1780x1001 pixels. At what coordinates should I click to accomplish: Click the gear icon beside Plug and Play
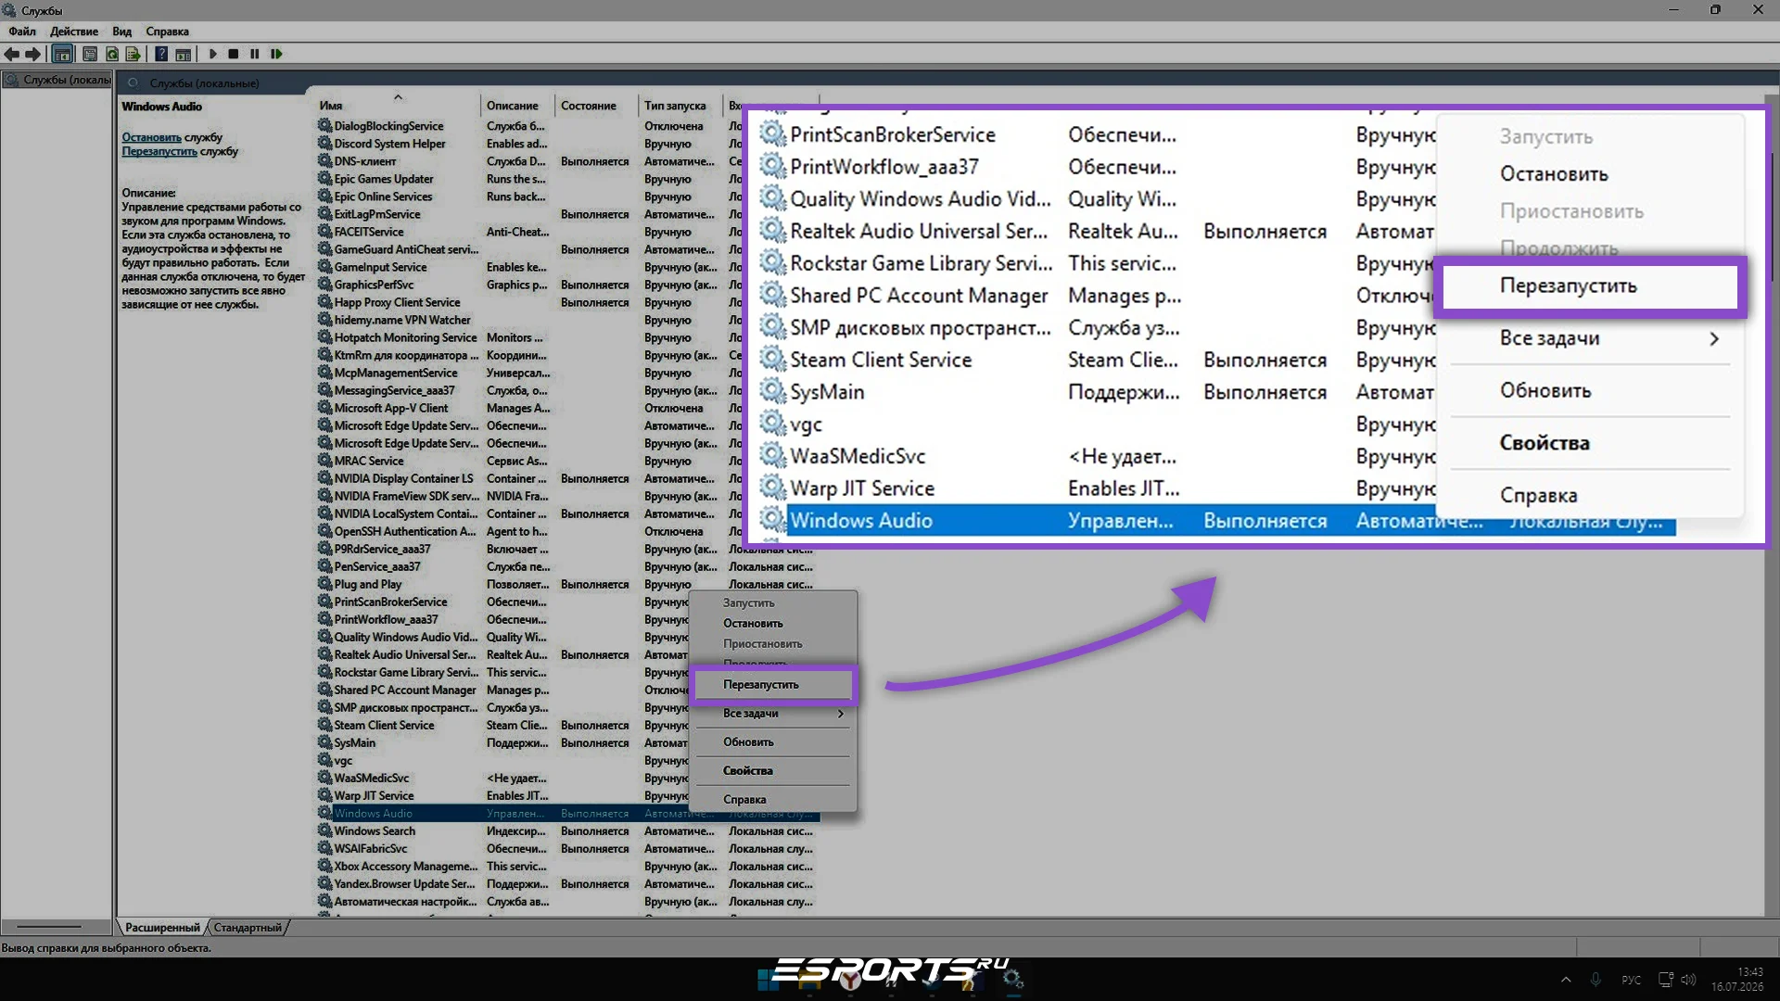pos(324,584)
